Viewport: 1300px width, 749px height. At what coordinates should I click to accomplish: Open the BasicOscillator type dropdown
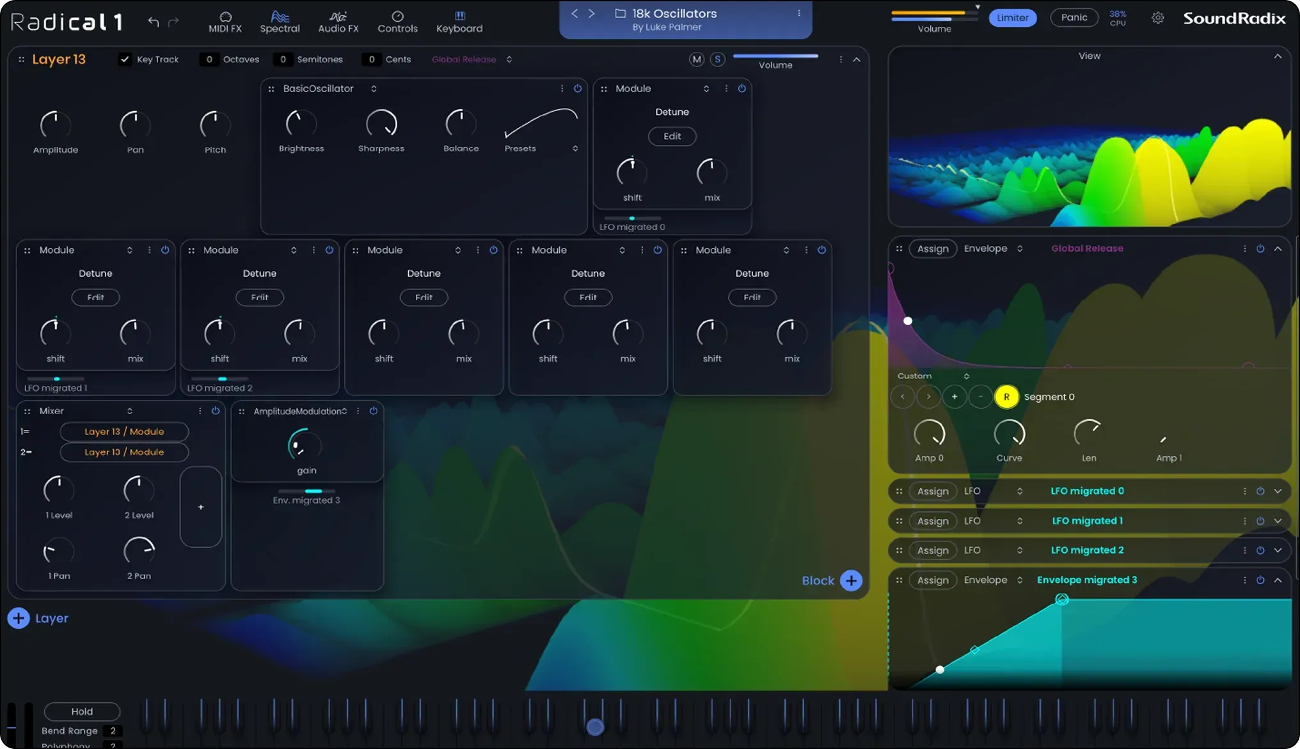tap(374, 89)
